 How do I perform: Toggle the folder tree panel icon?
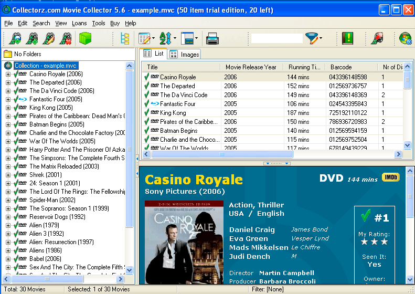[x=125, y=38]
